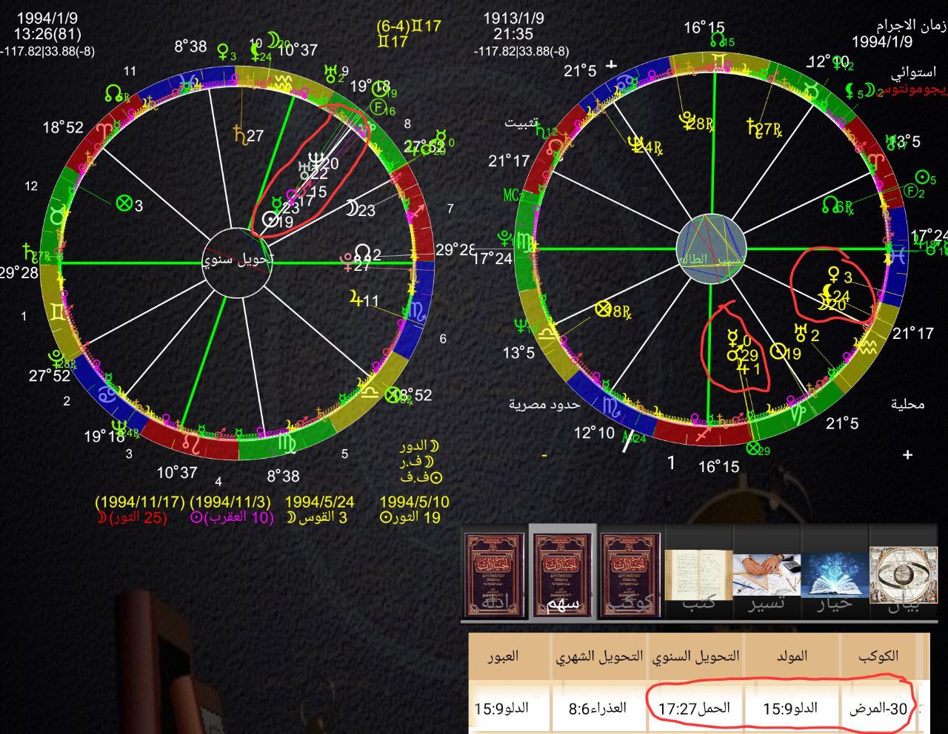Click the Part of Fortune 3 symbol in left chart
948x734 pixels.
click(124, 203)
